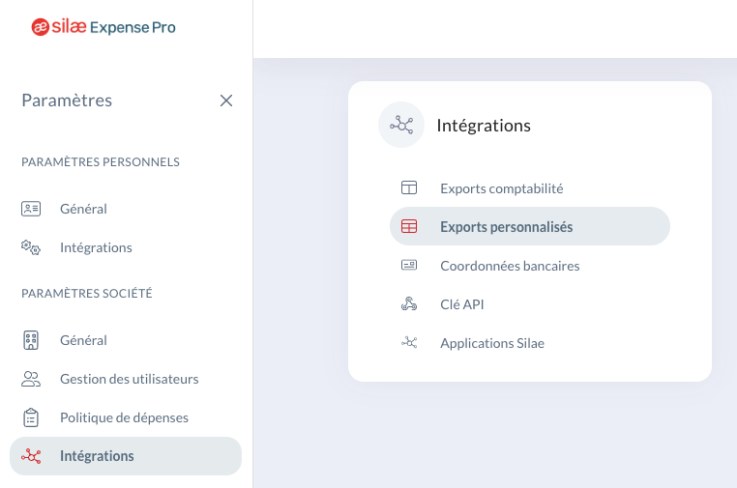Click the layout icon beside Exports comptabilité
The width and height of the screenshot is (737, 488).
tap(409, 187)
